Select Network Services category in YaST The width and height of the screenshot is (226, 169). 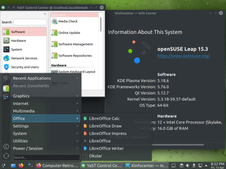click(x=24, y=58)
